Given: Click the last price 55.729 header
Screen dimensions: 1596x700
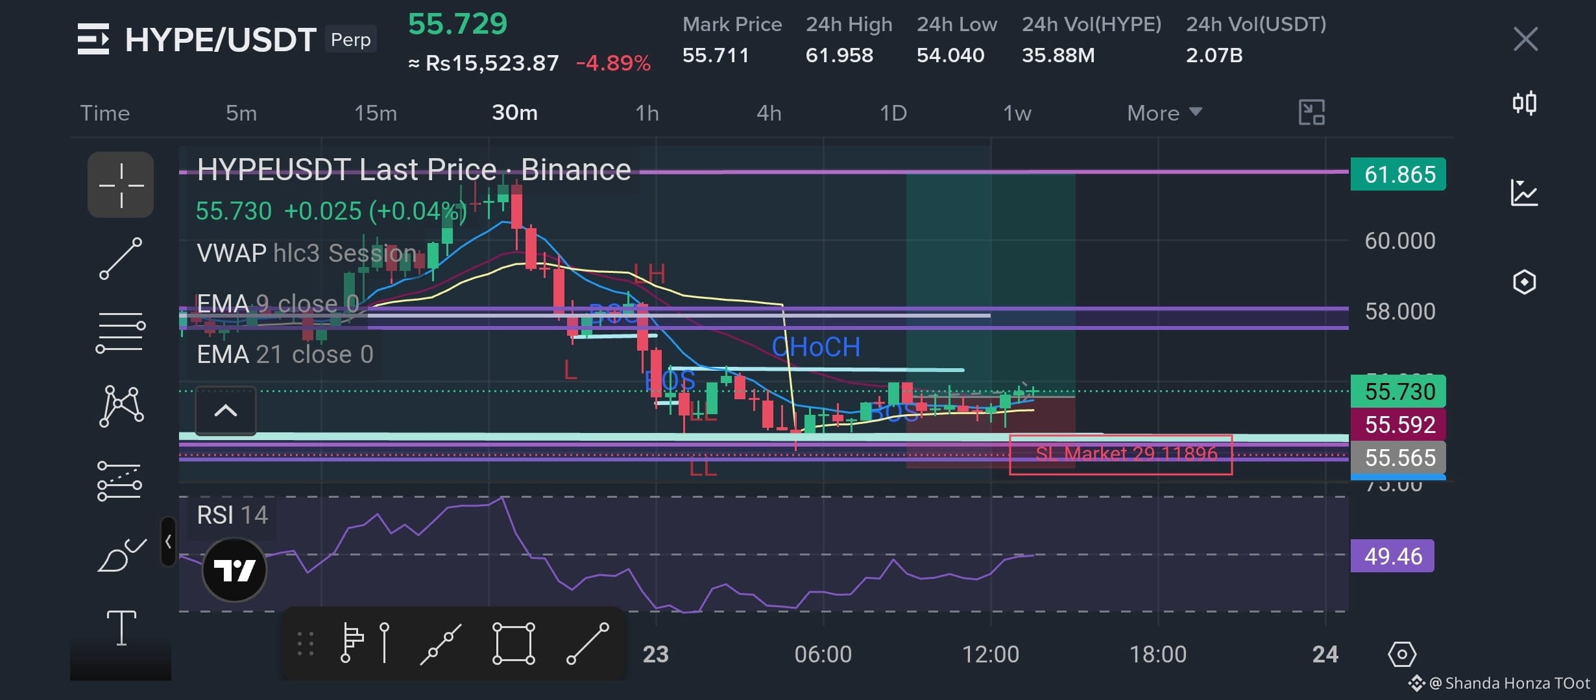Looking at the screenshot, I should click(457, 25).
